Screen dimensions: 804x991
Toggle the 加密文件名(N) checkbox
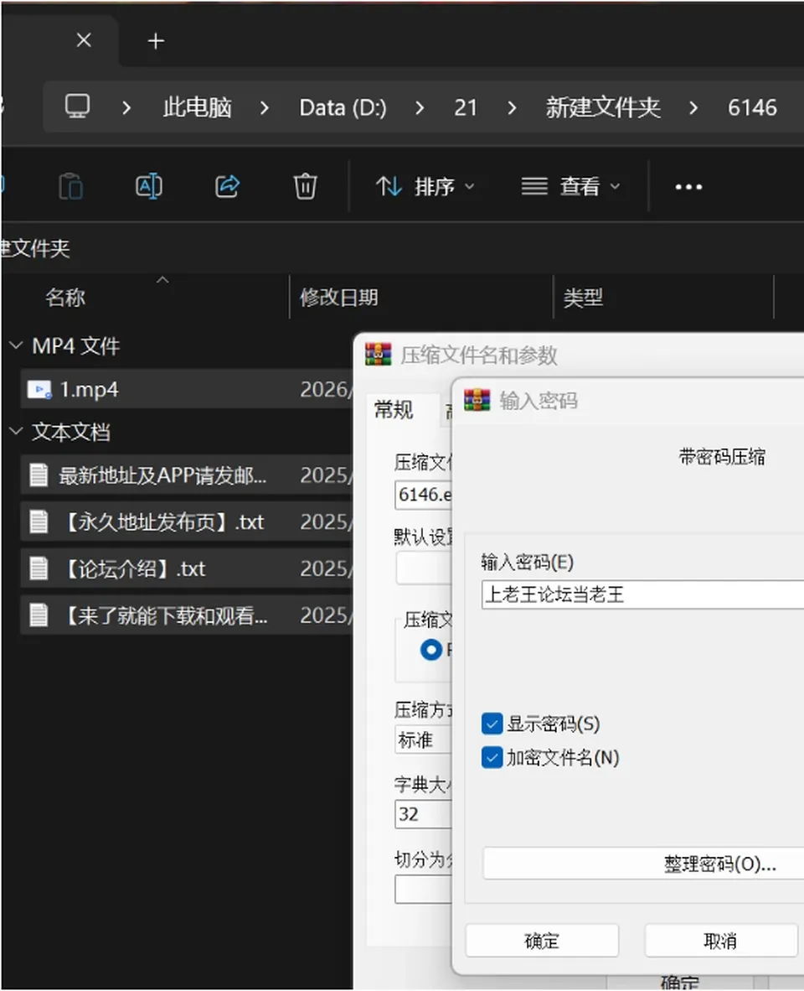click(492, 757)
